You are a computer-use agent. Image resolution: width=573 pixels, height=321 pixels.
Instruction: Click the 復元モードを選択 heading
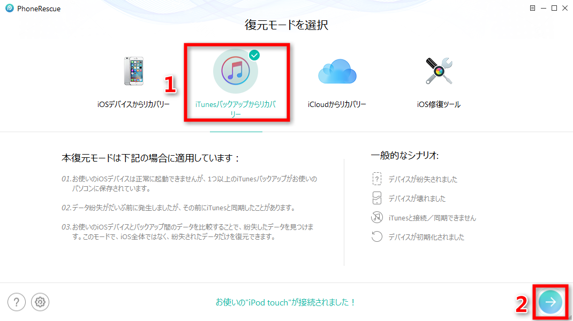(x=286, y=25)
